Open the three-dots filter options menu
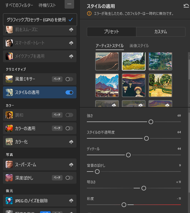 click(69, 4)
